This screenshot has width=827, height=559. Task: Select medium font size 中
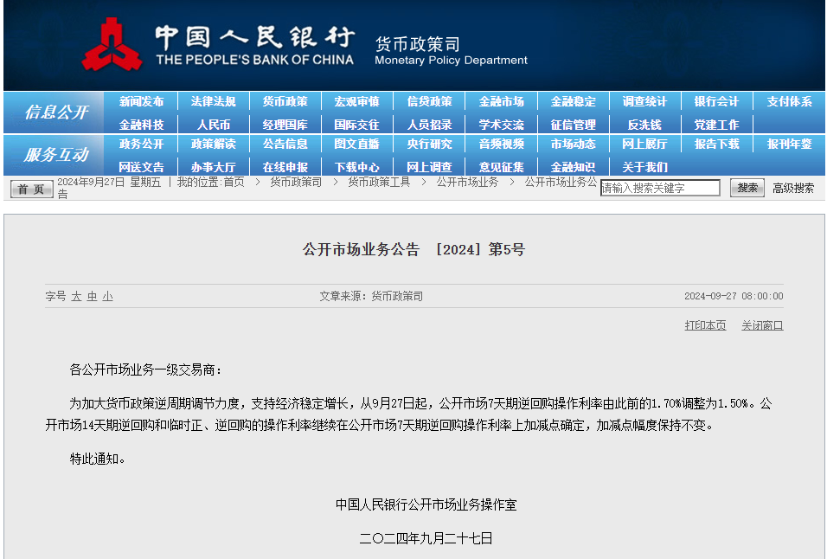(93, 297)
